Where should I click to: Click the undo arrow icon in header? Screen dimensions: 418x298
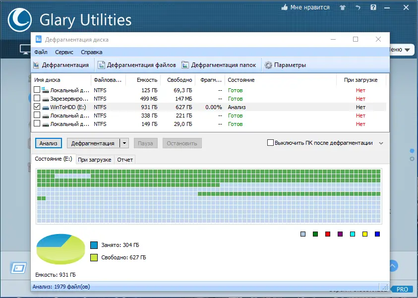358,7
